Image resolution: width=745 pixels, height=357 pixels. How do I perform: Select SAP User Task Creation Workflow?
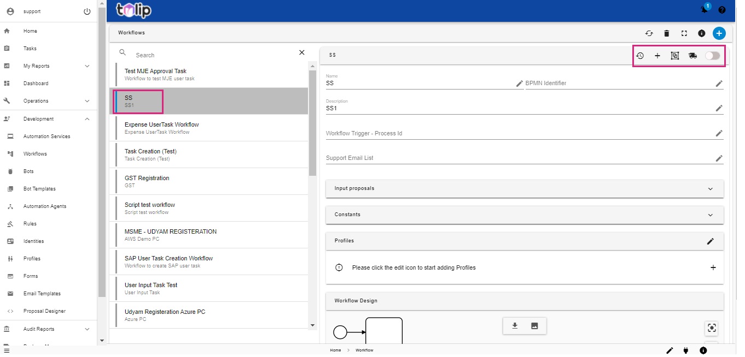pyautogui.click(x=209, y=261)
